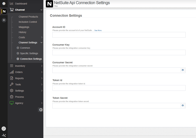Select Specific Settings in the sidebar
This screenshot has height=138, width=196.
coord(29,53)
